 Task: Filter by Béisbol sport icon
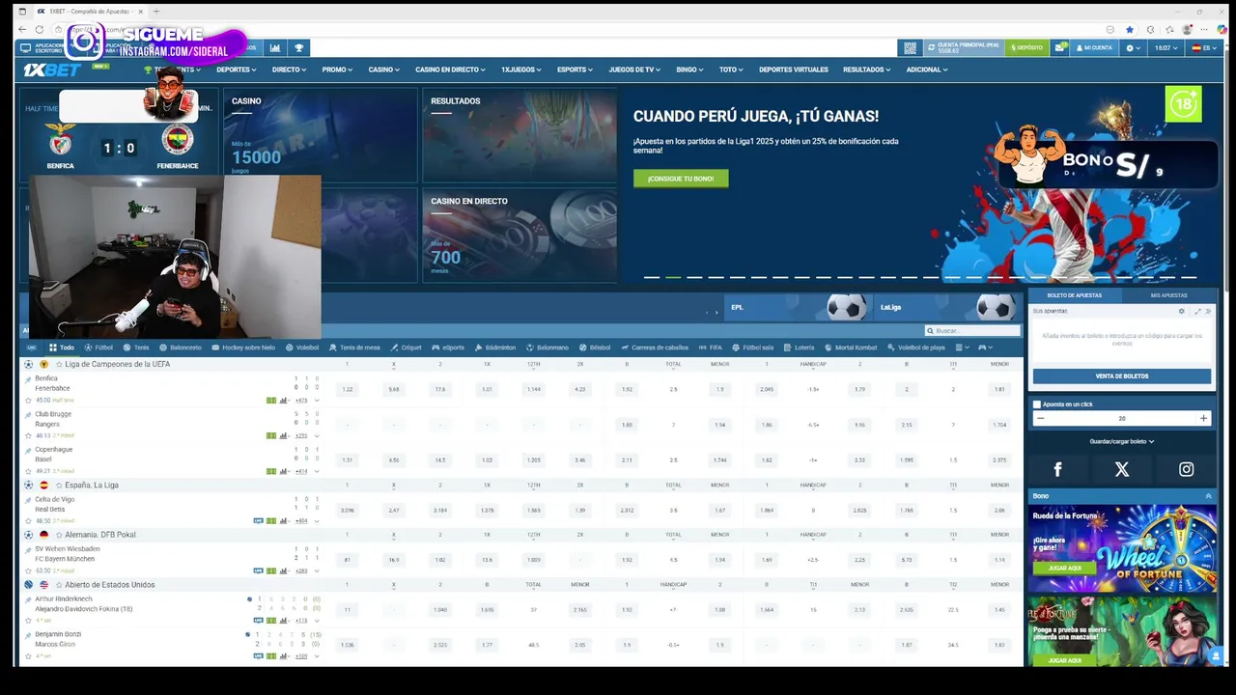(x=595, y=347)
